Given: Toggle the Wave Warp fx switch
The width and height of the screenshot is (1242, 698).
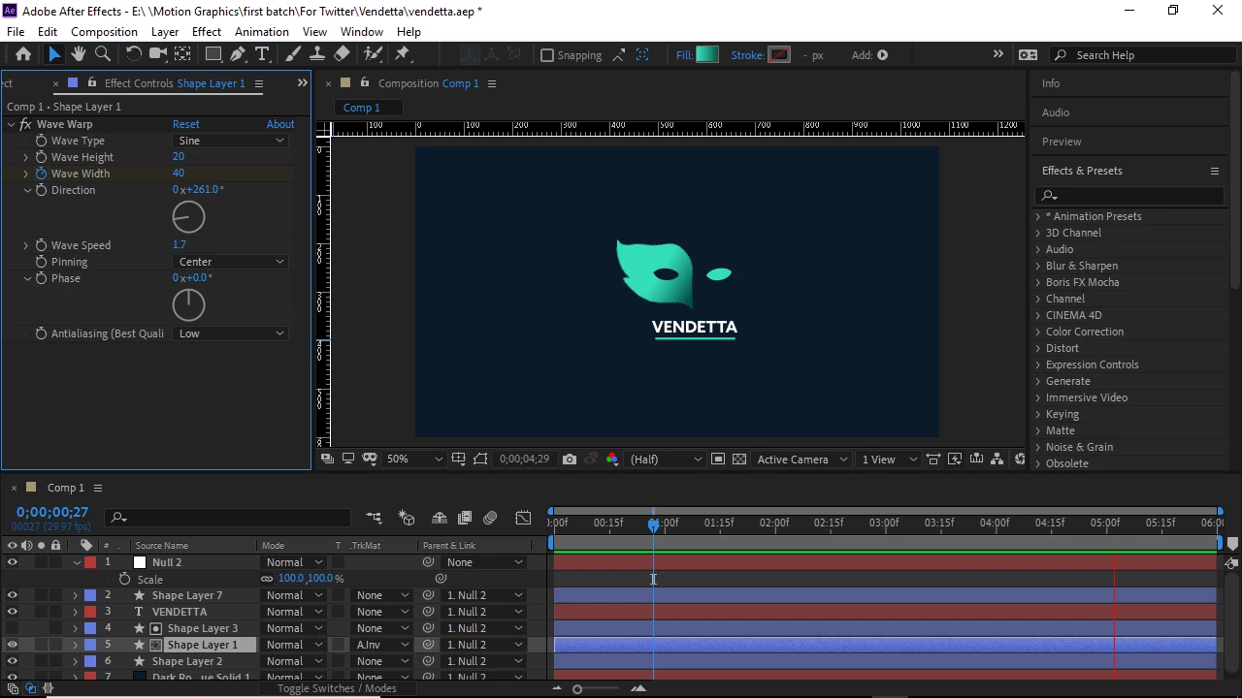Looking at the screenshot, I should click(25, 124).
